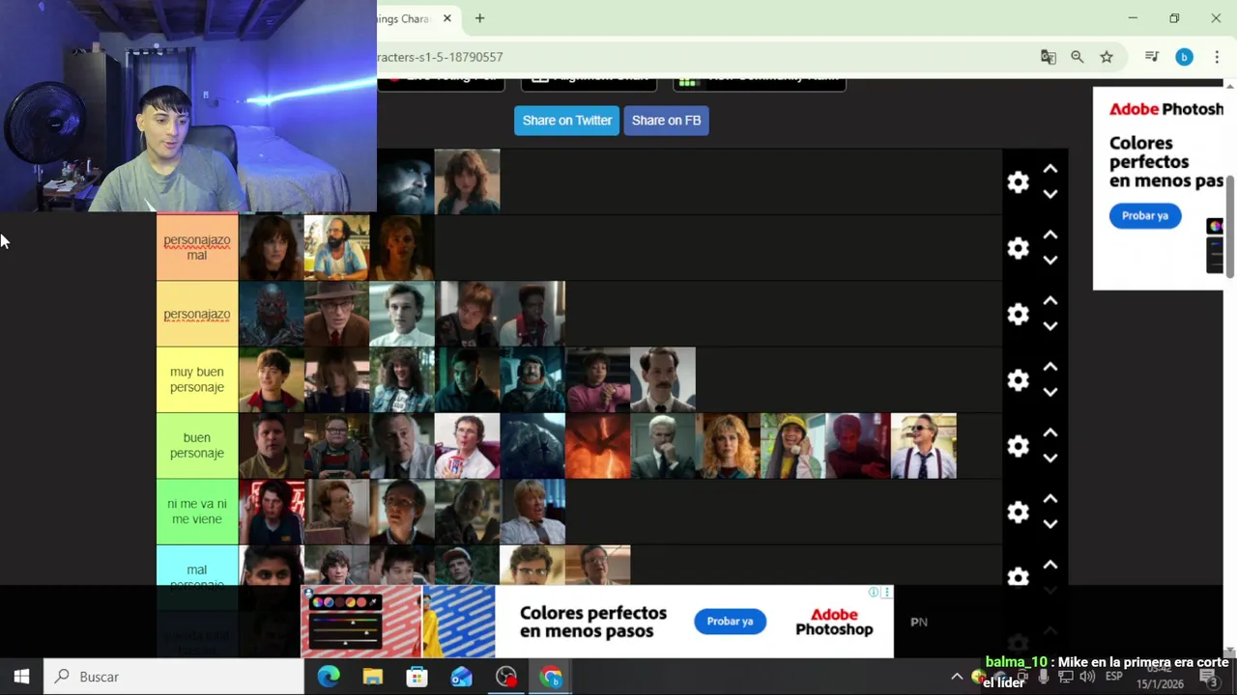Open Outlook from taskbar
This screenshot has height=695, width=1237.
pyautogui.click(x=462, y=677)
